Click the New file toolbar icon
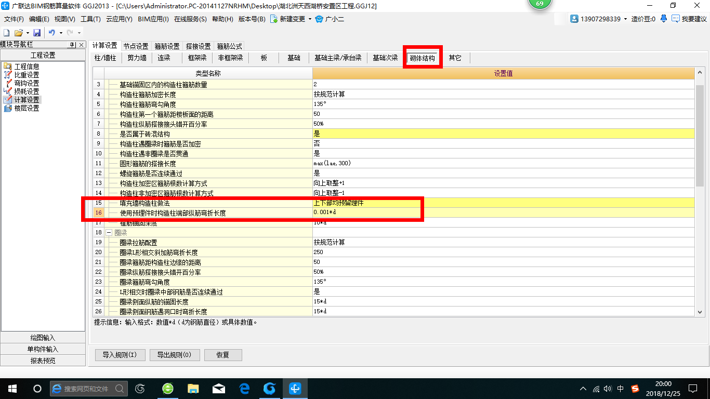Screen dimensions: 710x399 pyautogui.click(x=7, y=33)
